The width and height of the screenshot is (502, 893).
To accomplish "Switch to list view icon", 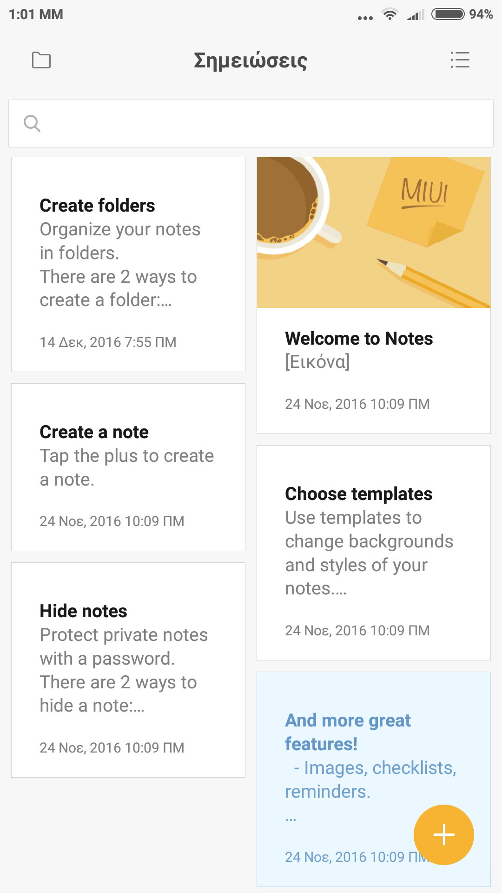I will tap(460, 60).
